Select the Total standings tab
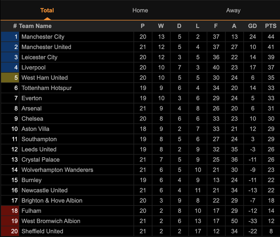This screenshot has width=280, height=237. click(x=47, y=11)
